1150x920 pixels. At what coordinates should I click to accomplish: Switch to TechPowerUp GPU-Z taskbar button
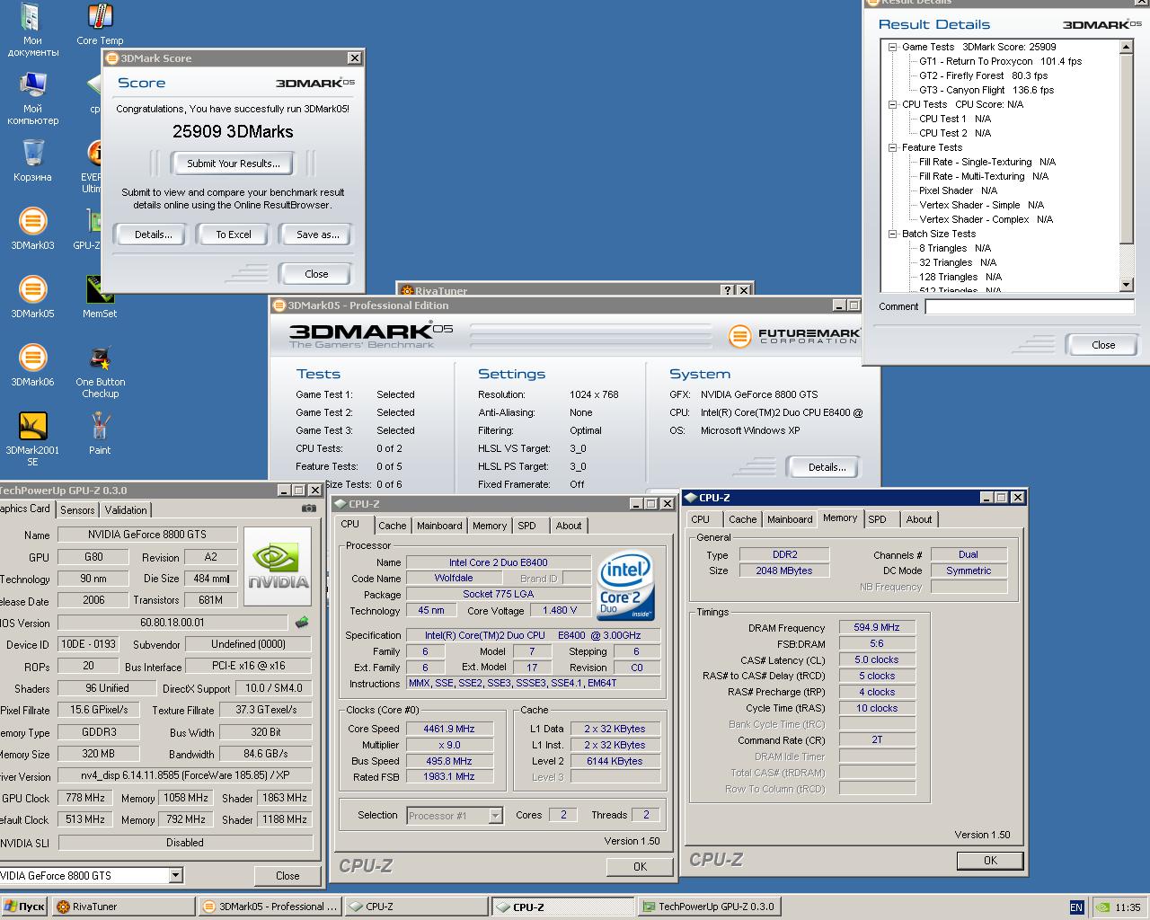click(709, 907)
